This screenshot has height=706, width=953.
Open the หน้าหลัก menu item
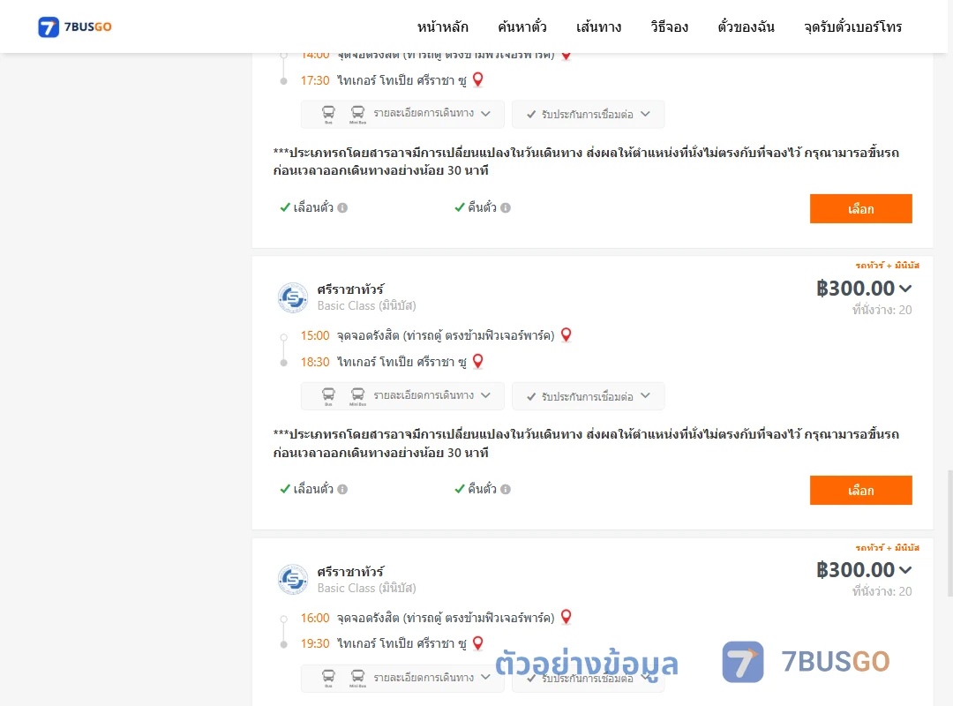(x=442, y=26)
